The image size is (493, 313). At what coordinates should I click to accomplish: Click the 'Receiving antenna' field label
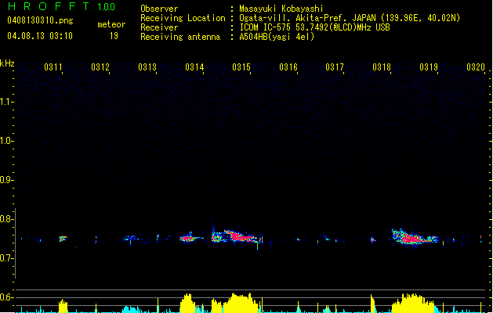[x=180, y=37]
